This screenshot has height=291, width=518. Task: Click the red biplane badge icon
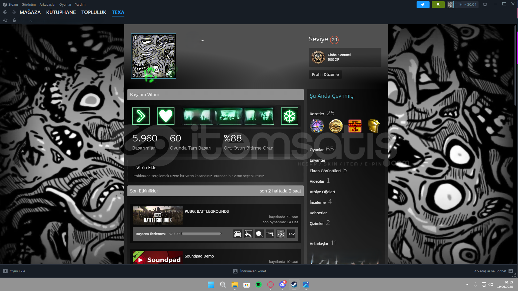(x=355, y=126)
